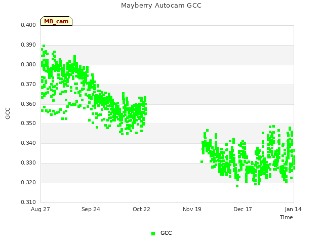Click the 0.350 y-axis value

point(28,124)
